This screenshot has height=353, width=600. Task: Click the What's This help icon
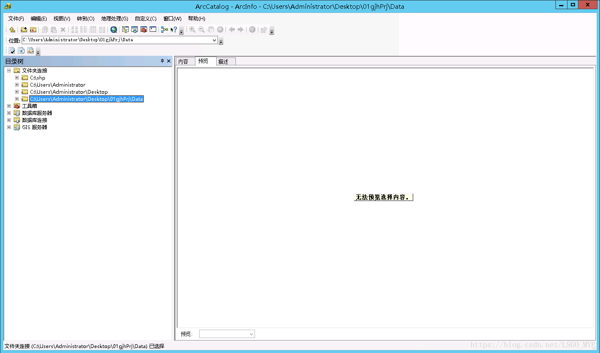pyautogui.click(x=174, y=30)
